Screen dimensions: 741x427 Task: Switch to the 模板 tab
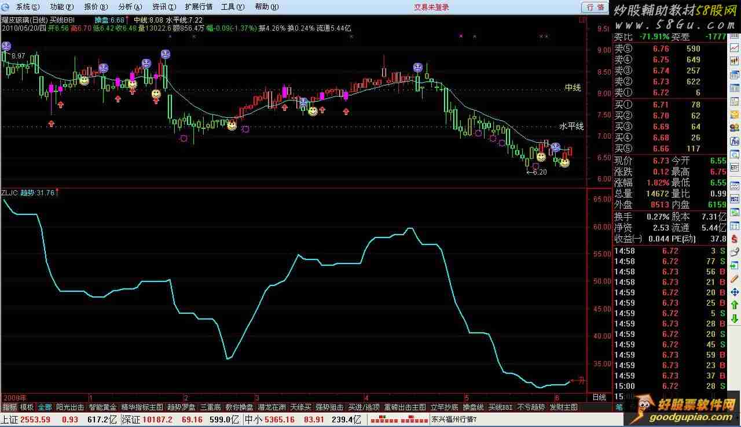(x=27, y=407)
